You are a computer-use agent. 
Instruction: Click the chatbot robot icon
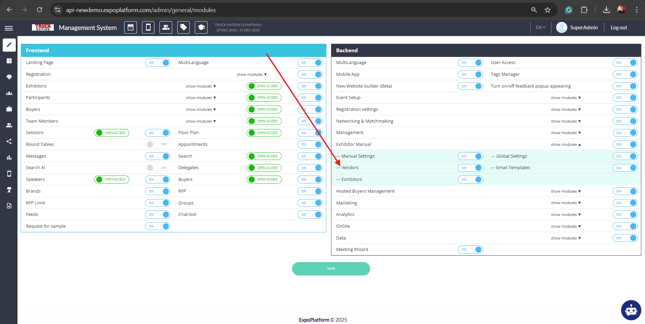[631, 310]
